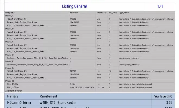Select "Taquet_Cylindrique_Ø5" under Meuble_A
The height and width of the screenshot is (108, 179).
click(x=17, y=19)
